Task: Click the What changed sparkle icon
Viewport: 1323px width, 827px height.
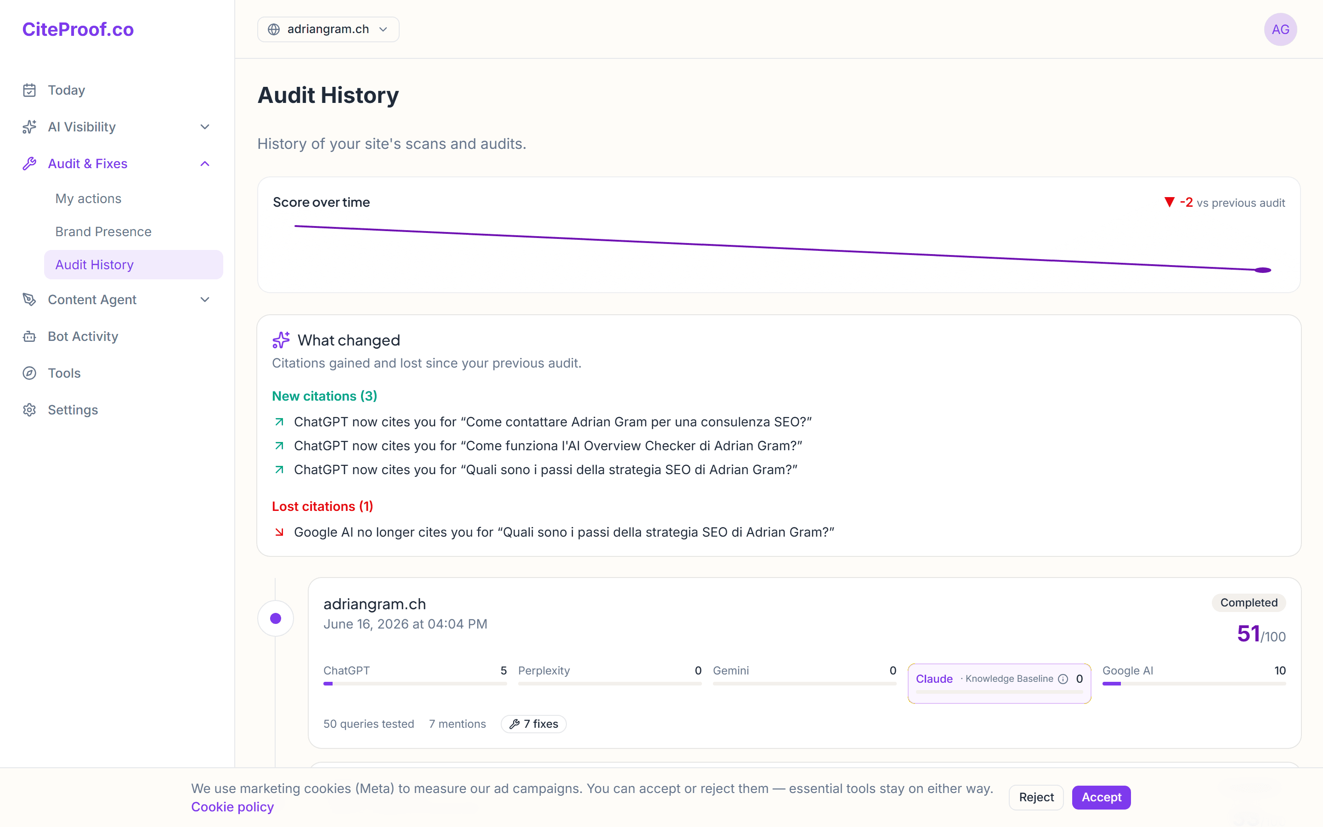Action: tap(281, 340)
